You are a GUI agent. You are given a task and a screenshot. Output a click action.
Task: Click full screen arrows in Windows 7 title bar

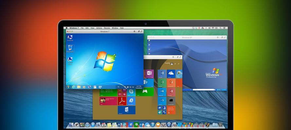[x=141, y=32]
